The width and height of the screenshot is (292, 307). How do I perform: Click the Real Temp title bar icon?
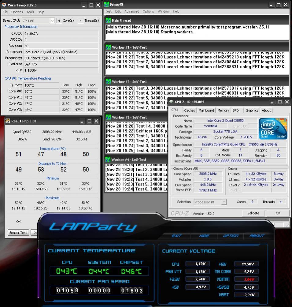point(8,121)
